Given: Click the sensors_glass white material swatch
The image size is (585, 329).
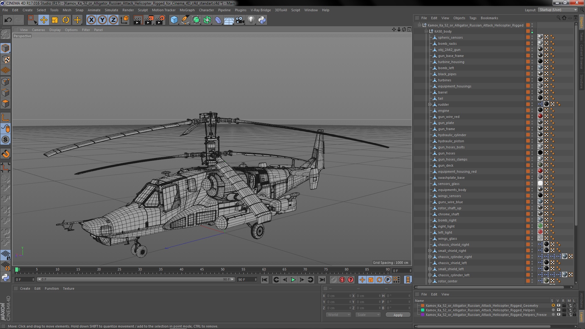Looking at the screenshot, I should tap(540, 183).
